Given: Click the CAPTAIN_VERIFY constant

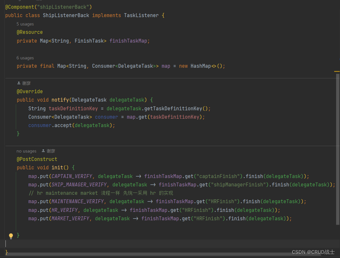Looking at the screenshot, I should tap(72, 176).
